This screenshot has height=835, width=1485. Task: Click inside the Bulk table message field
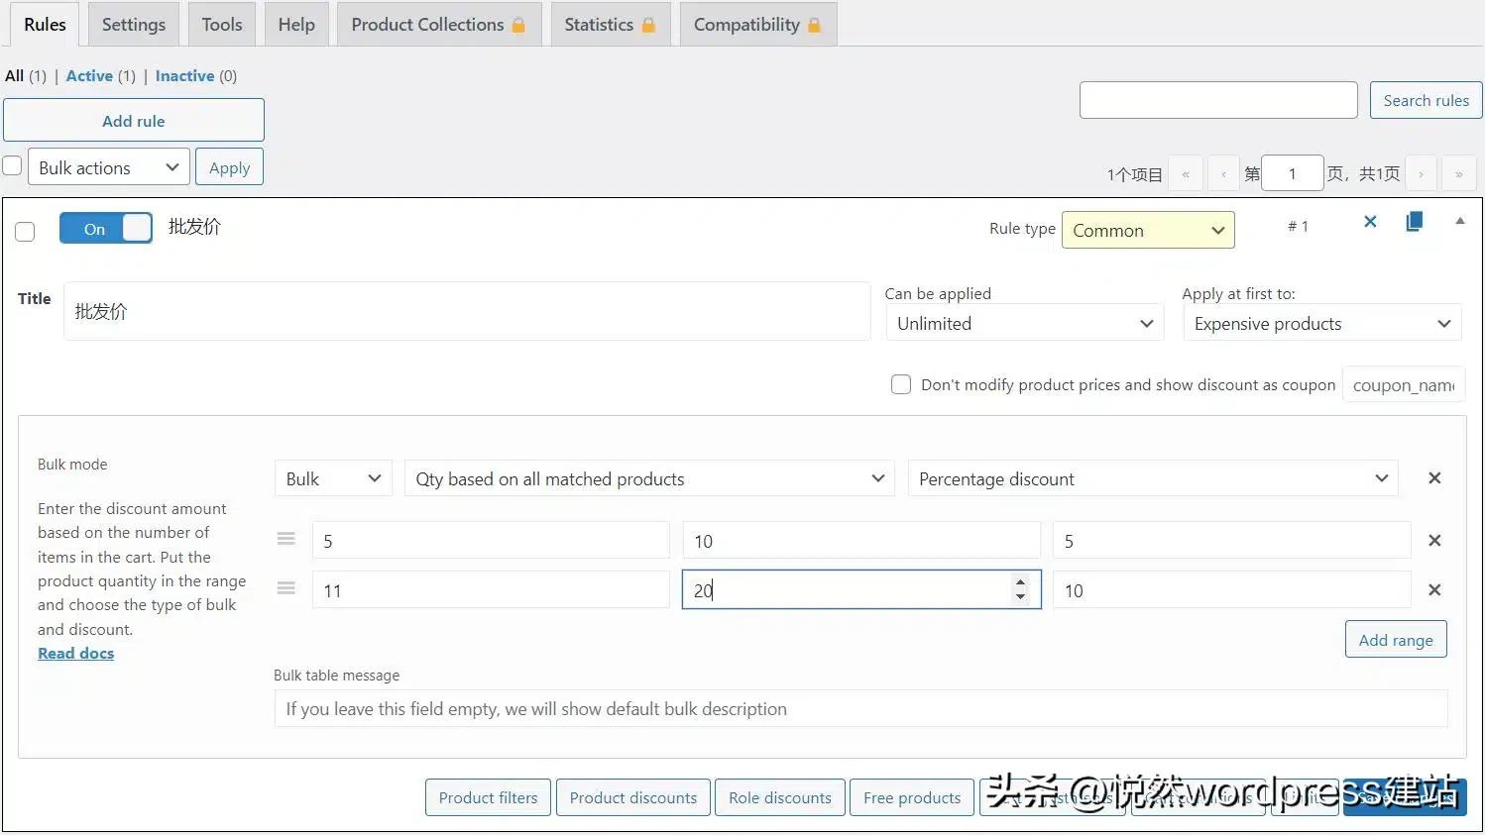[694, 708]
